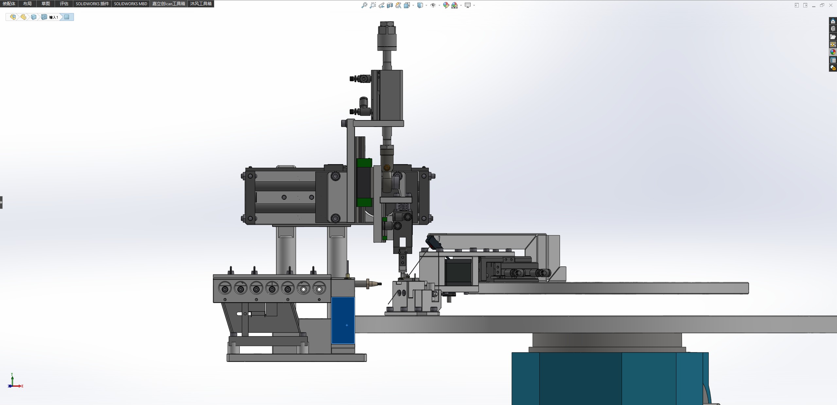Screen dimensions: 837x405
Task: Open the View Palette task pane
Action: click(833, 44)
